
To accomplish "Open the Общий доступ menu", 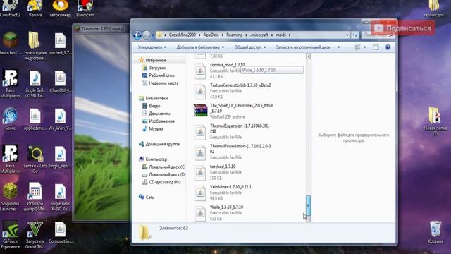I will (x=250, y=47).
